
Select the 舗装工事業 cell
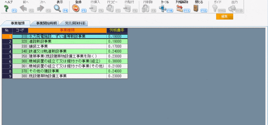pyautogui.click(x=68, y=46)
